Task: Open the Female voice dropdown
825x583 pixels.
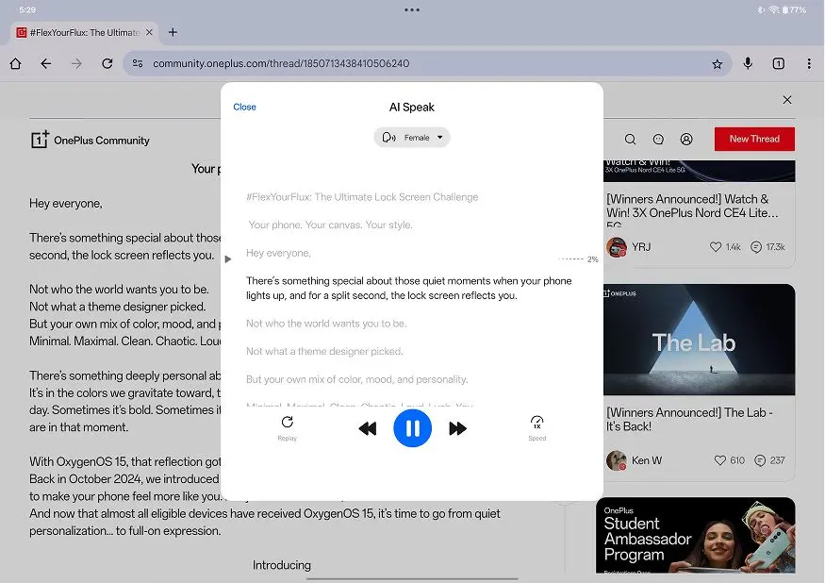Action: (412, 138)
